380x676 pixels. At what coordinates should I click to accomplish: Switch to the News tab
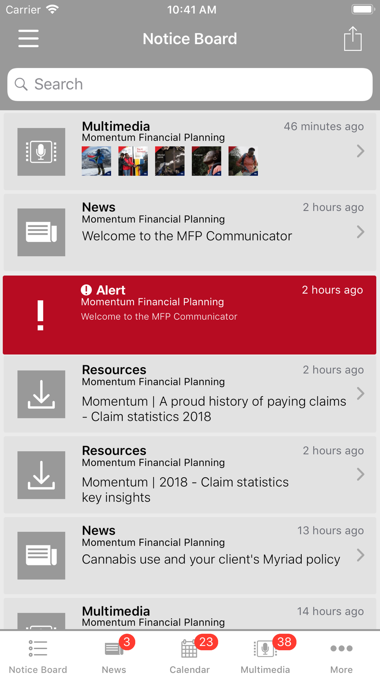[114, 654]
